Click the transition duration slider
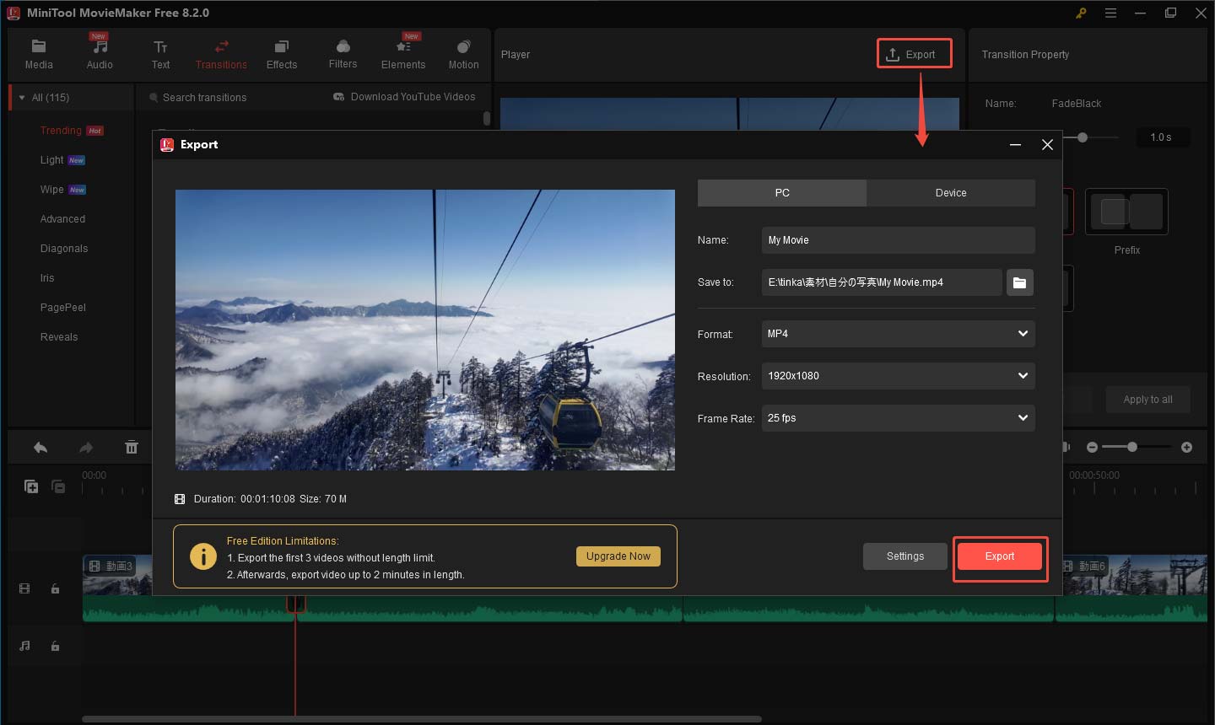1215x725 pixels. 1090,137
